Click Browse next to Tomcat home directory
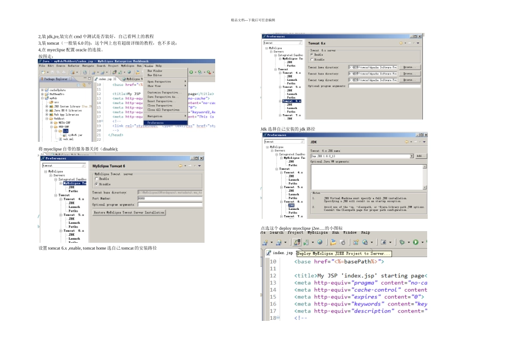Screen dimensions: 506x357 point(410,67)
